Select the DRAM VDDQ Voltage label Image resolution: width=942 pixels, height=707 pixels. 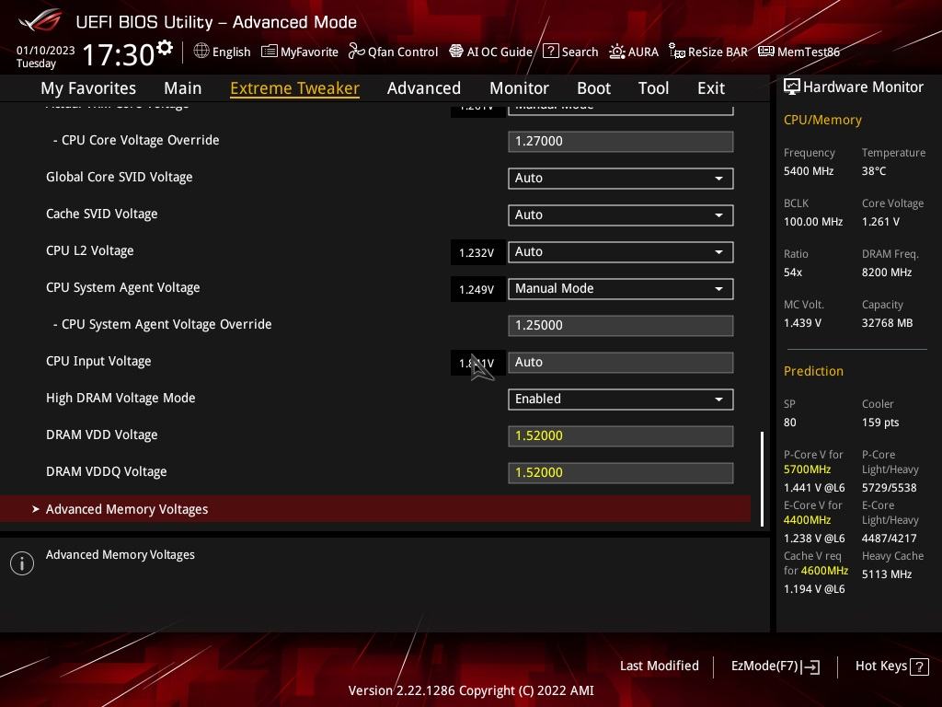coord(107,472)
